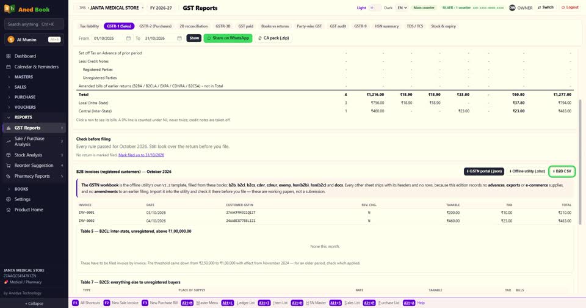The image size is (586, 308).
Task: Click Mark filed up to 31/10/2026 link
Action: [x=141, y=155]
